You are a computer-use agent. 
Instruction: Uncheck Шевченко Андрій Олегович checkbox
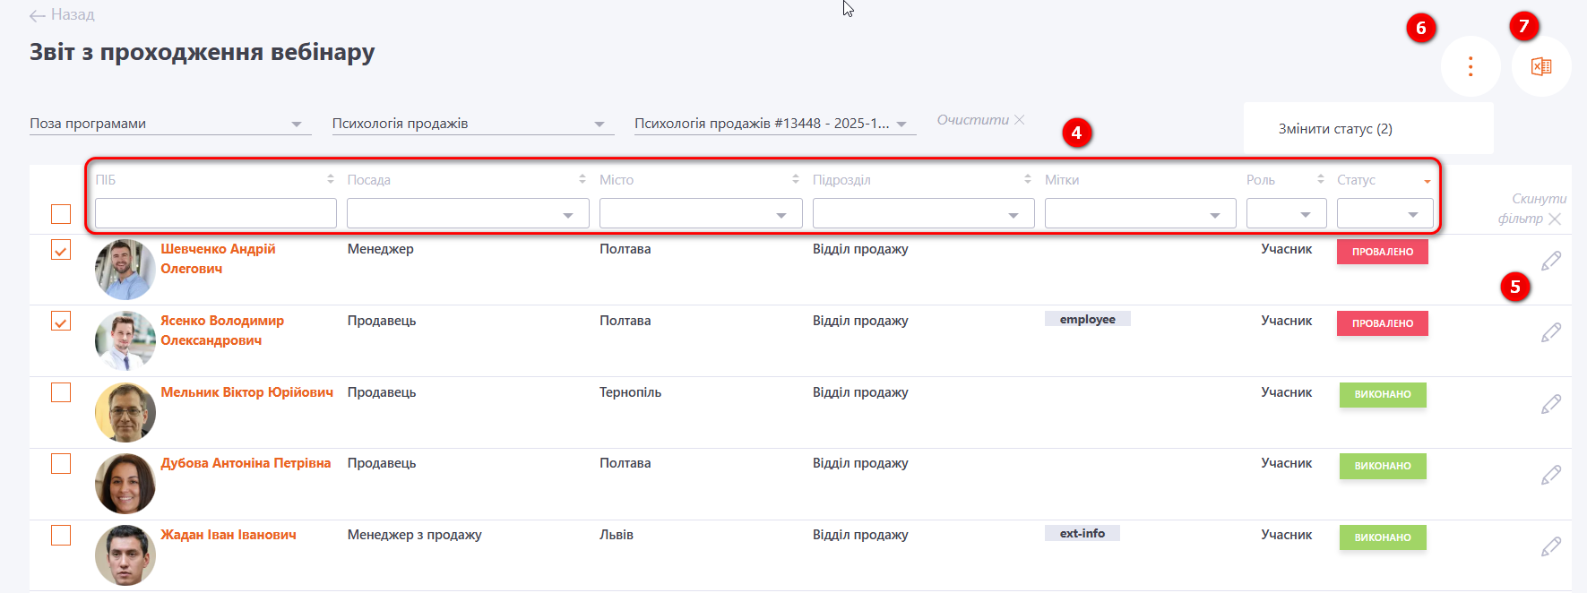tap(61, 250)
